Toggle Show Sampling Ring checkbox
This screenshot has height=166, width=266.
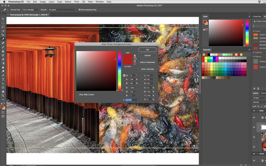coord(80,10)
